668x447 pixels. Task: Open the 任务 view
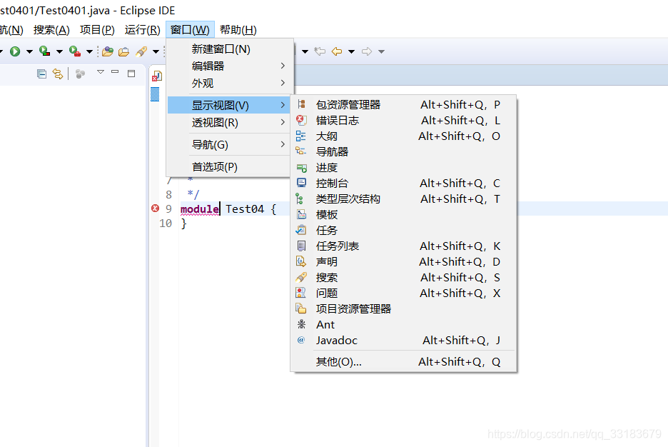403,231
